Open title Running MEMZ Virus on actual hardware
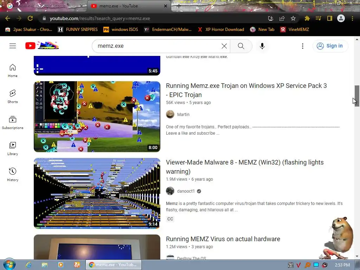Screen dimensions: 360x270 tap(223, 239)
